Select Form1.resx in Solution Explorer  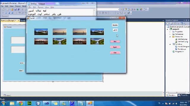[x=182, y=49]
